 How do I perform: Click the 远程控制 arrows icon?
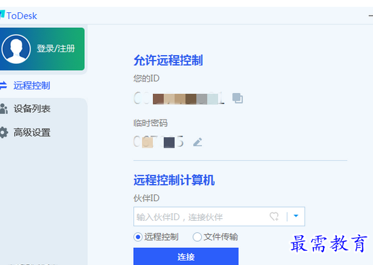(3, 86)
